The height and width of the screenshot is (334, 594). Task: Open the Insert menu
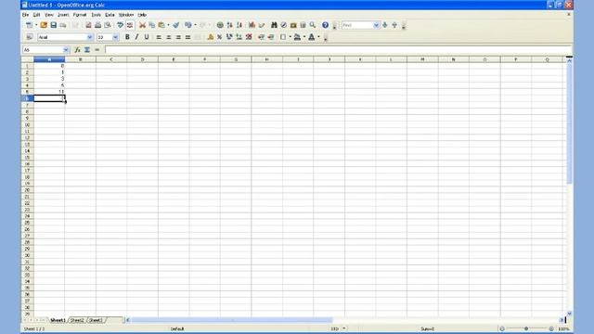coord(63,15)
